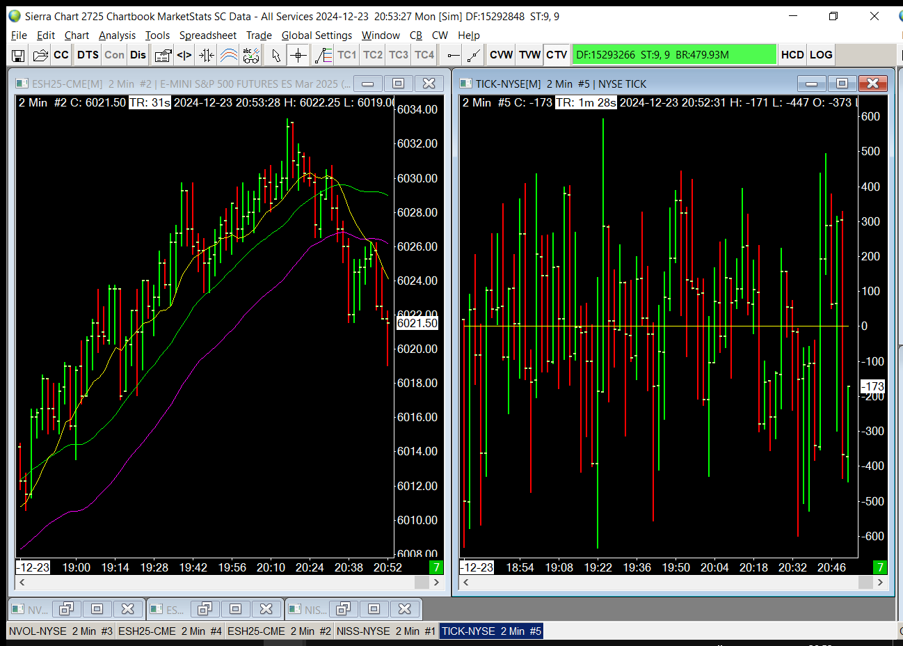903x646 pixels.
Task: Open the Chart menu
Action: pos(77,36)
